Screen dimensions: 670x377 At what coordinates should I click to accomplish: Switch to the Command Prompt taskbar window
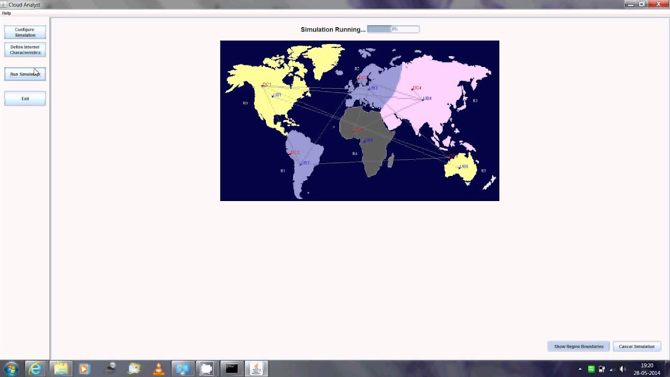tap(231, 369)
